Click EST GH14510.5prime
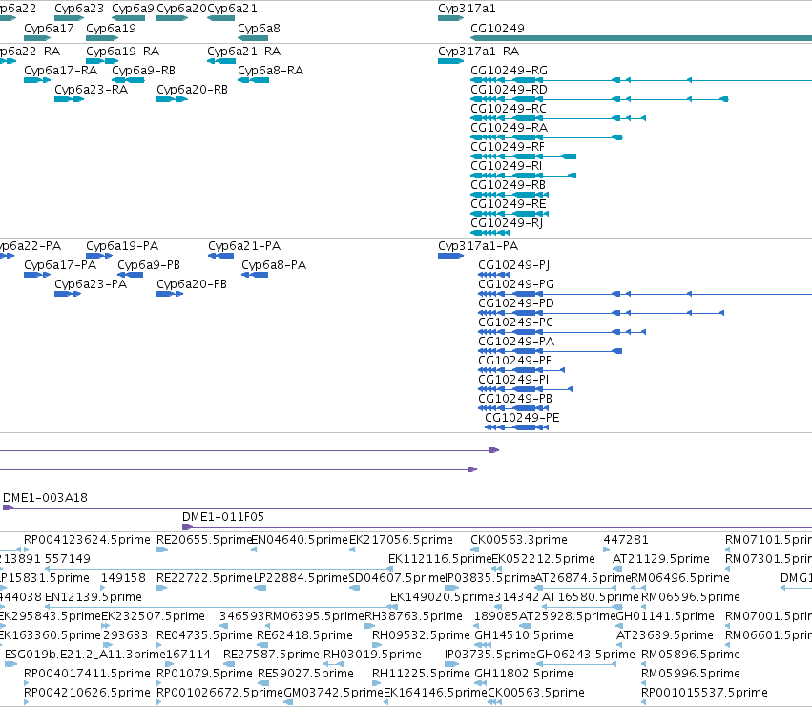The width and height of the screenshot is (812, 707). pos(524,636)
